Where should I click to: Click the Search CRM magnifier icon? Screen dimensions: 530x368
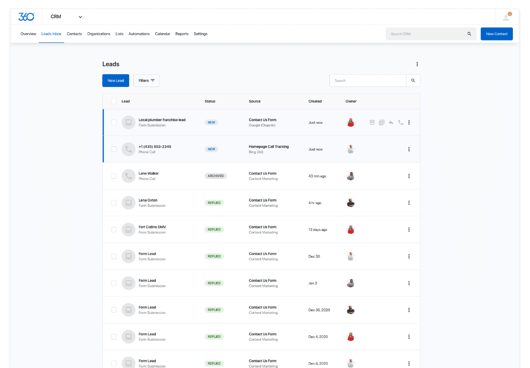(x=469, y=34)
